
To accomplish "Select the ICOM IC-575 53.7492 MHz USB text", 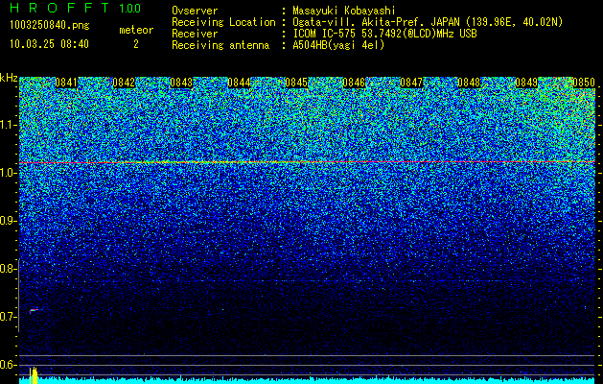I will [384, 34].
